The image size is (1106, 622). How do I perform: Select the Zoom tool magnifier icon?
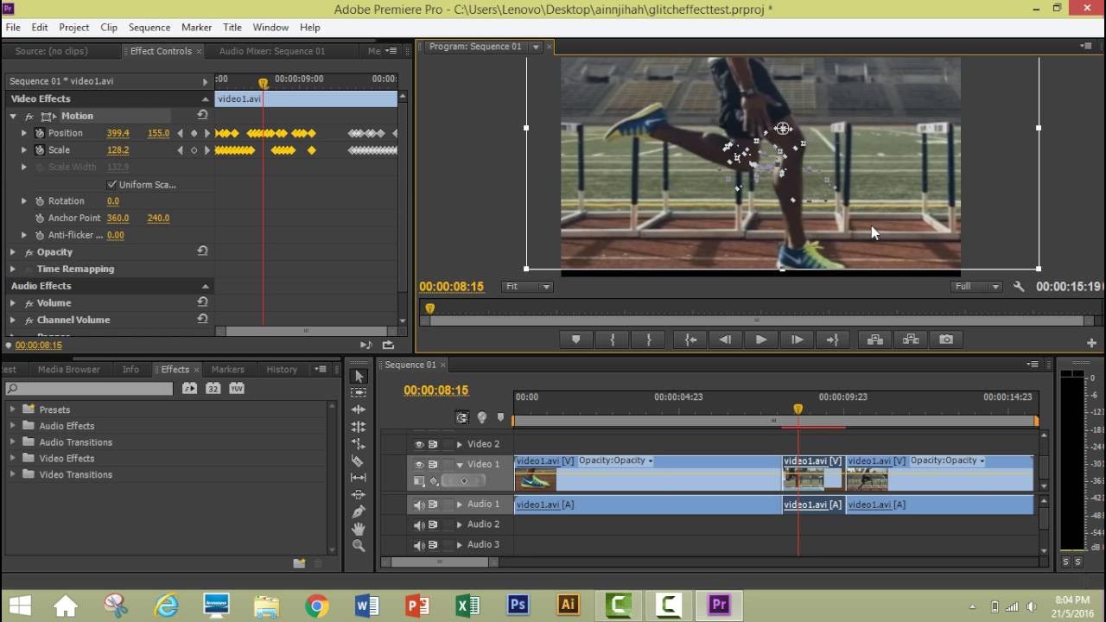pyautogui.click(x=359, y=545)
